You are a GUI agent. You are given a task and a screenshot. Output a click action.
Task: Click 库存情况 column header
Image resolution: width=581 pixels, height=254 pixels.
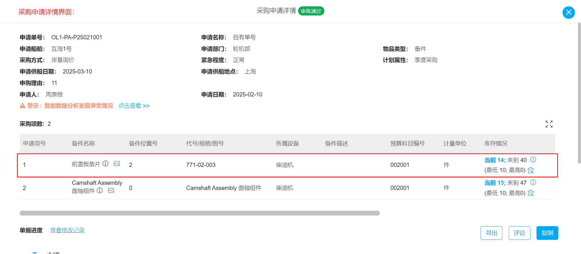(496, 143)
